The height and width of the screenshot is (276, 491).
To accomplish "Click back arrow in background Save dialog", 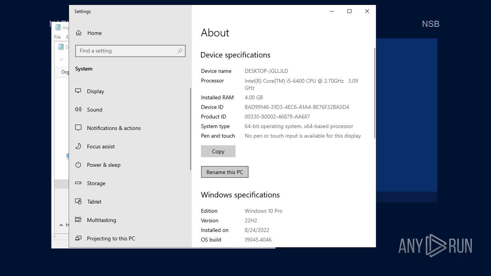I will point(62,59).
